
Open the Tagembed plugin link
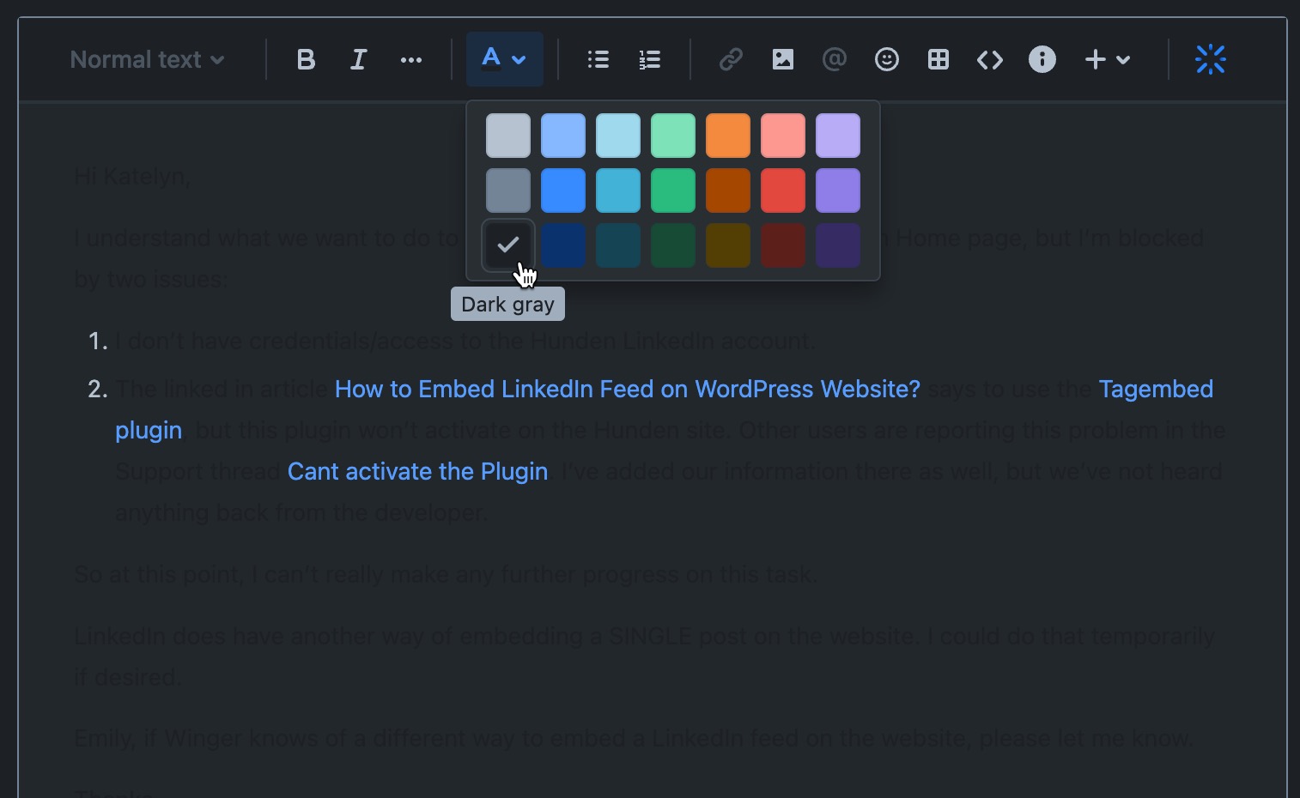point(1156,389)
